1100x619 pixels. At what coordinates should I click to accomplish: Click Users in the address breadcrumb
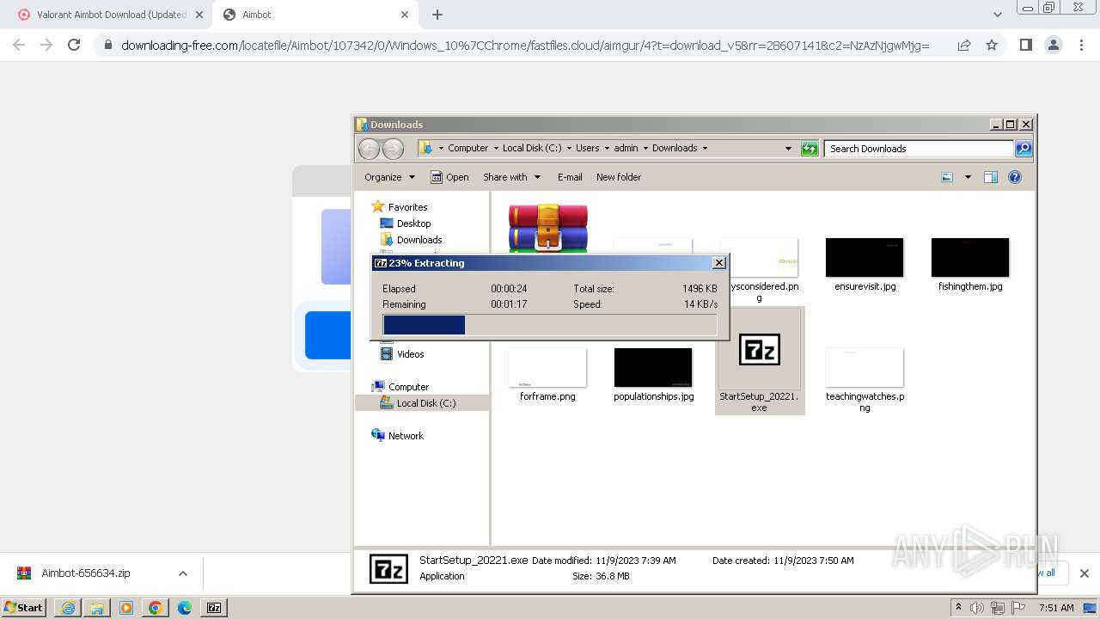pyautogui.click(x=588, y=148)
